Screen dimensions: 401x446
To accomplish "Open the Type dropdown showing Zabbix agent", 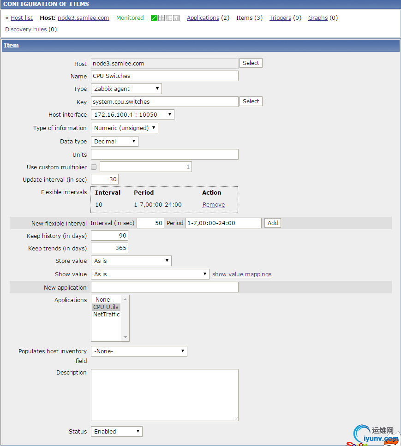I will (126, 89).
